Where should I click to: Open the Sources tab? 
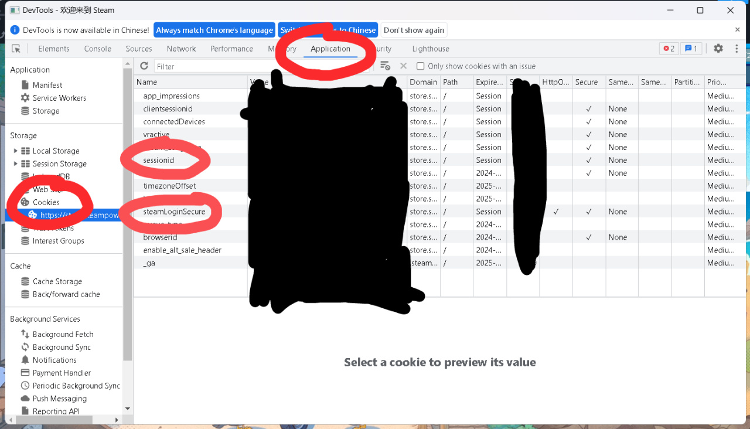139,49
